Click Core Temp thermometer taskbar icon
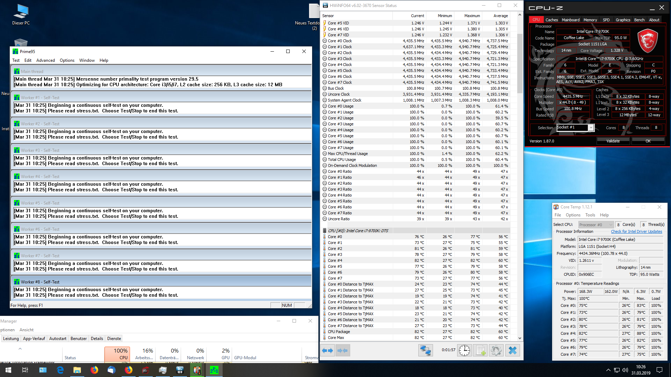This screenshot has height=377, width=671. point(197,370)
